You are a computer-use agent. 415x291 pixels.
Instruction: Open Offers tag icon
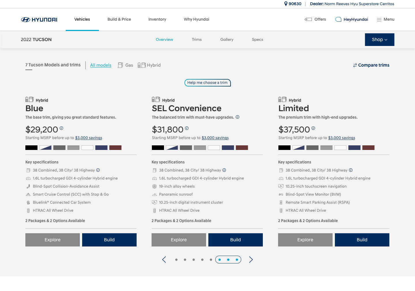[308, 19]
